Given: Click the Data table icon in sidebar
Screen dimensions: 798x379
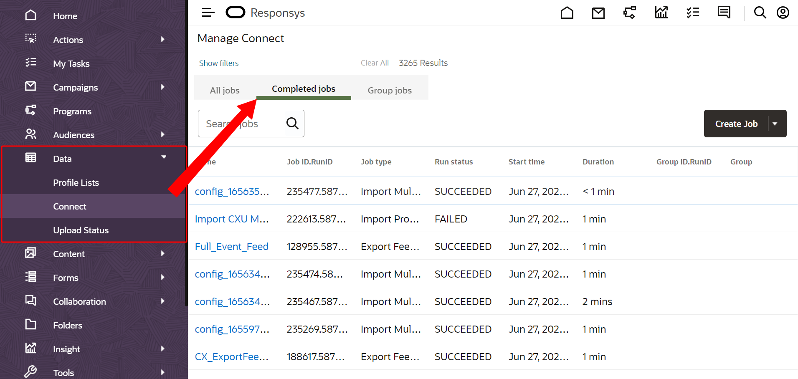Looking at the screenshot, I should click(30, 158).
